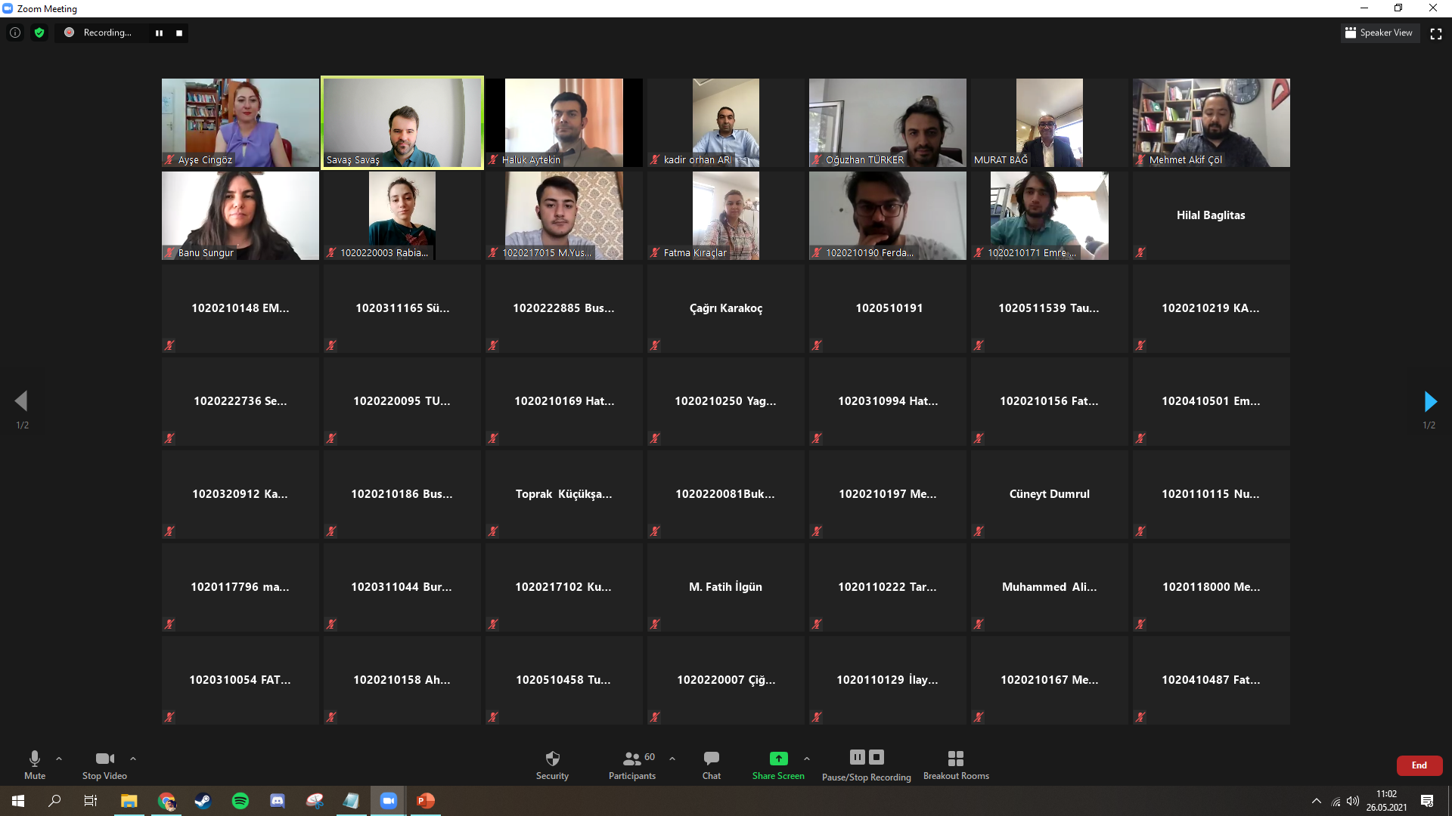Select Oğuzhan TÜRKER video tile
Image resolution: width=1452 pixels, height=816 pixels.
pos(888,122)
